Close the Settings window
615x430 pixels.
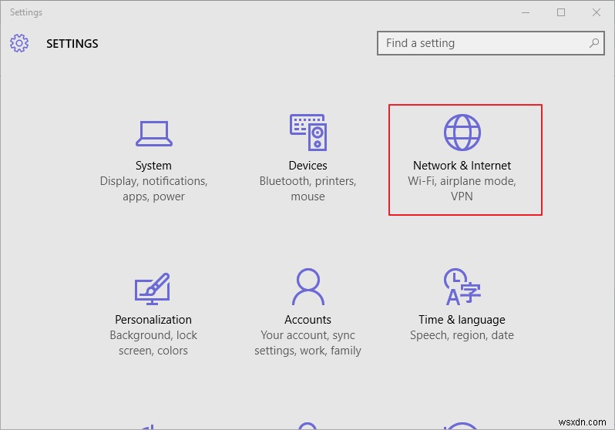pos(597,12)
